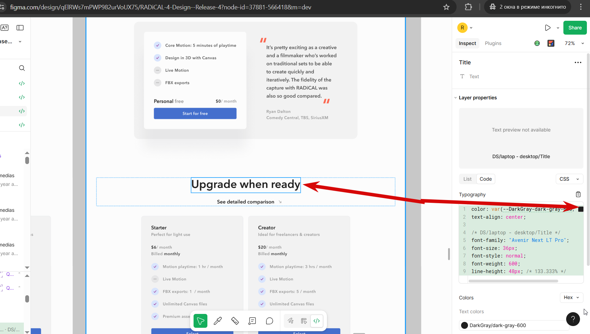Open the Hex color format dropdown

click(x=571, y=297)
